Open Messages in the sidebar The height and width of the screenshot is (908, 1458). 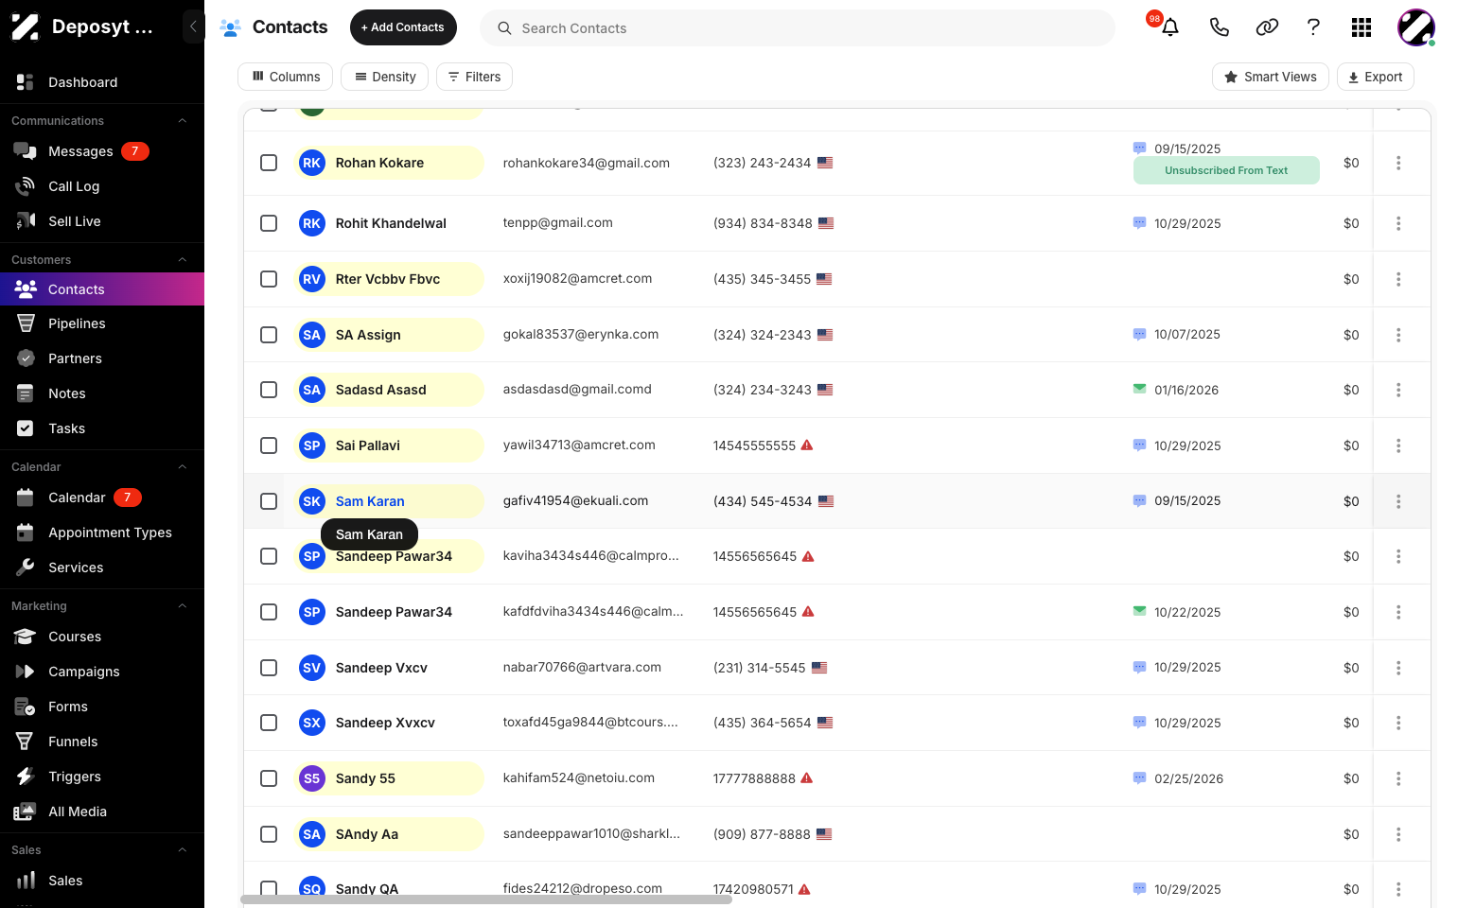pos(102,151)
